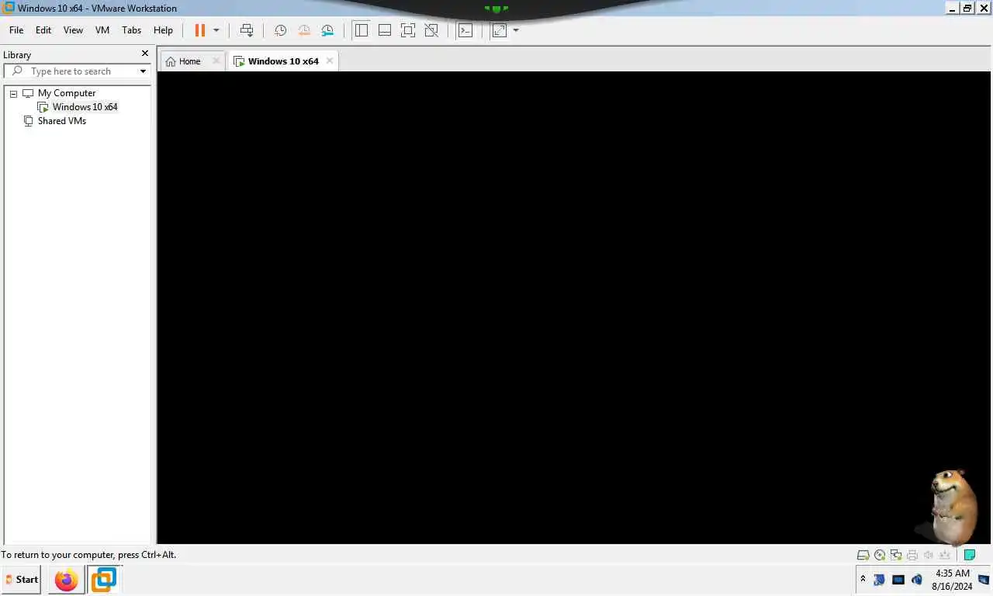Viewport: 993px width, 596px height.
Task: Close the Home tab
Action: pyautogui.click(x=216, y=61)
